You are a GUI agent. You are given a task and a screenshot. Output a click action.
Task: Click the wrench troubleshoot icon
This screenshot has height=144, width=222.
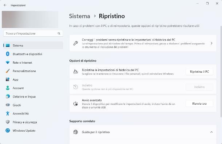76,43
